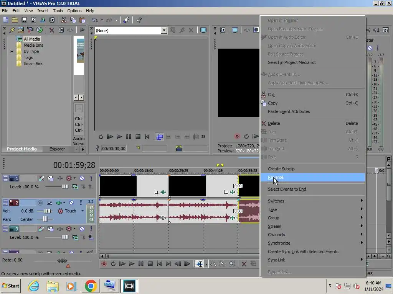This screenshot has width=393, height=294.
Task: Solo audio track 2
Action: 81,203
